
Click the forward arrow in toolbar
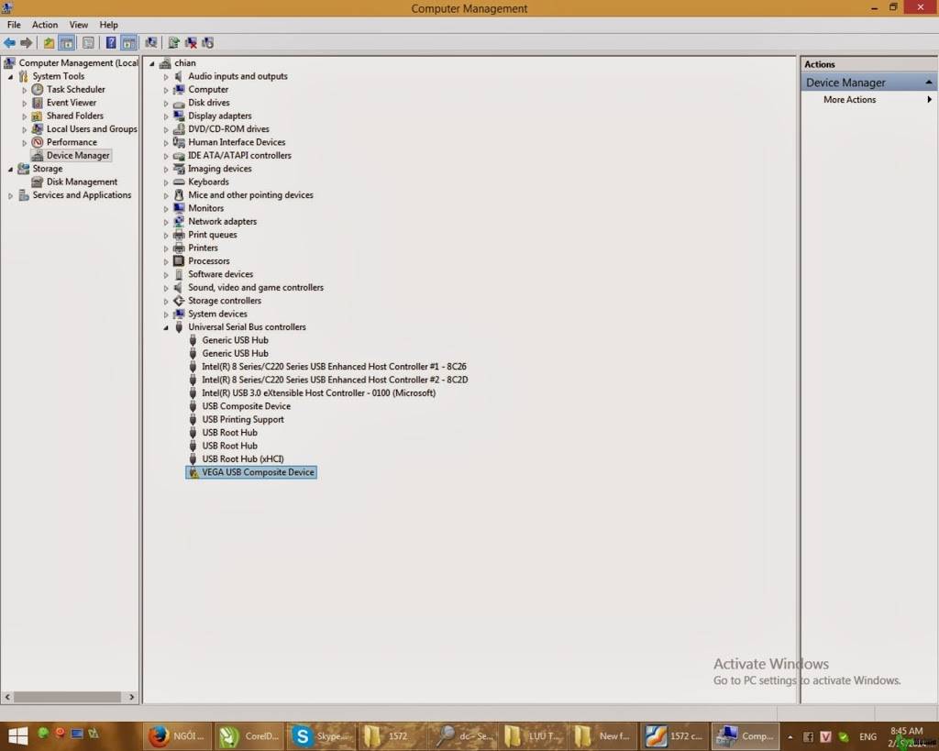coord(27,42)
